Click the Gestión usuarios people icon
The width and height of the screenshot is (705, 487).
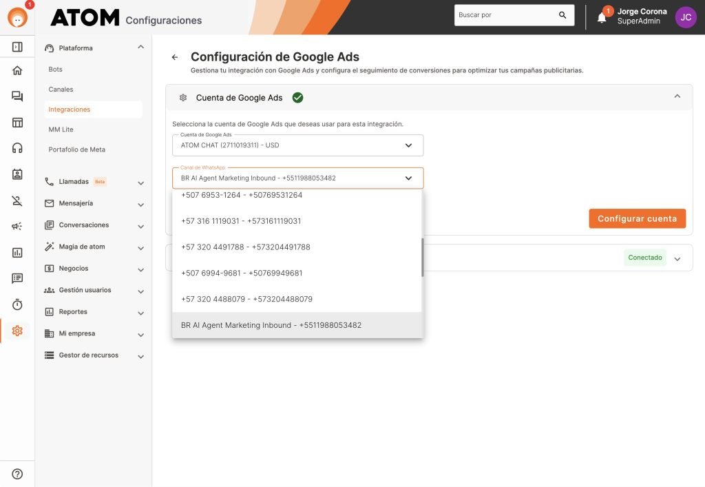tap(49, 290)
